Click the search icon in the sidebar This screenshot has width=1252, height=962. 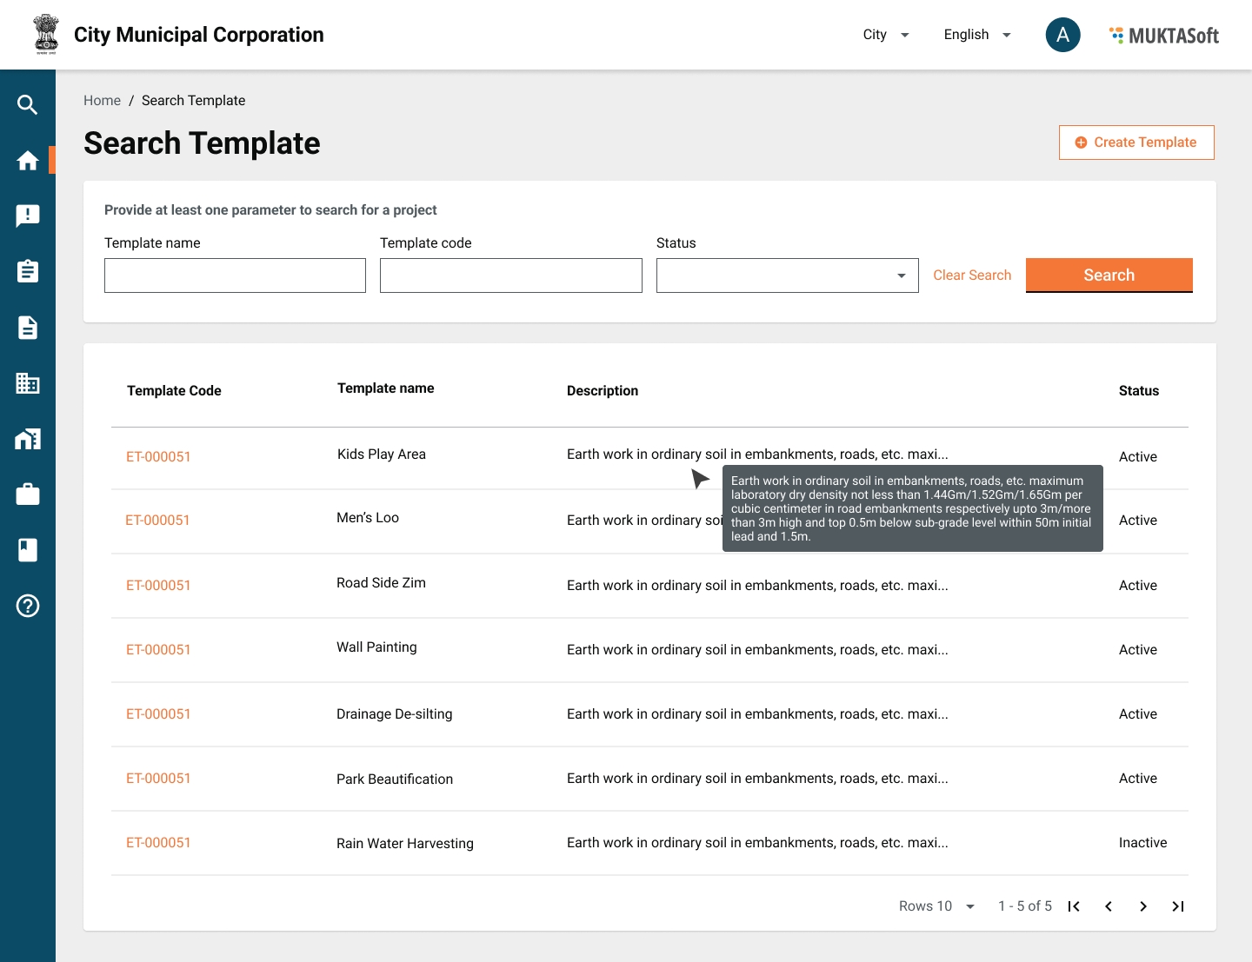tap(28, 105)
